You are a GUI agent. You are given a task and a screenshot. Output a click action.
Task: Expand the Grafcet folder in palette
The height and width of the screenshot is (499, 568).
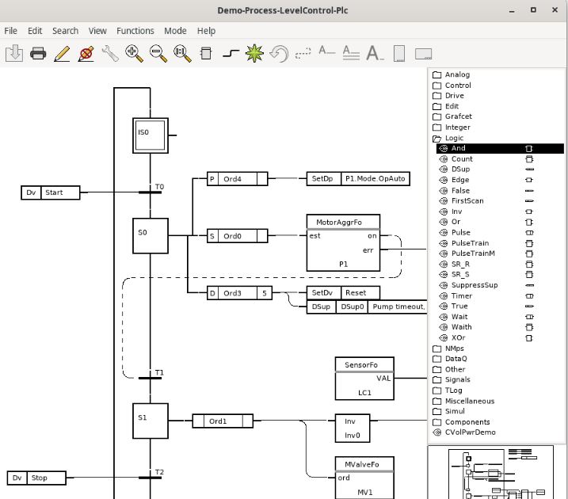[458, 116]
